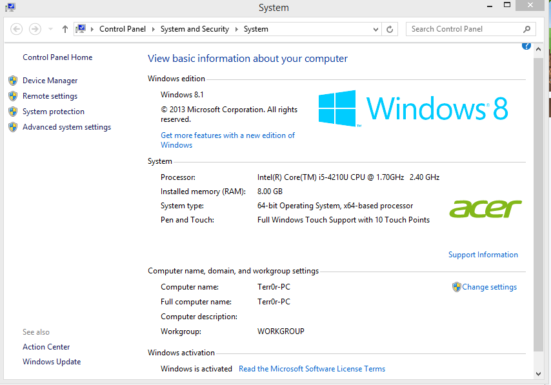Open the recent locations dropdown arrow
Viewport: 551px width, 385px height.
click(x=50, y=29)
